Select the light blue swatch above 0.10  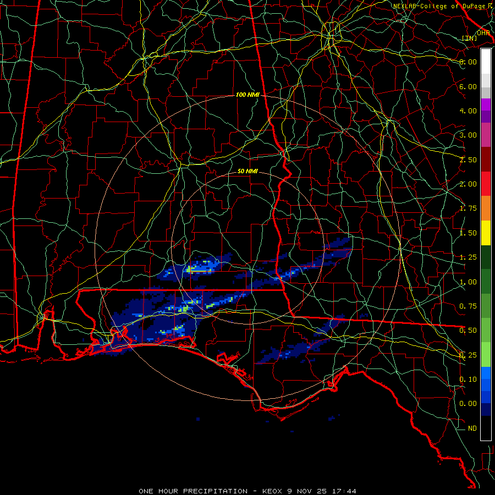486,373
